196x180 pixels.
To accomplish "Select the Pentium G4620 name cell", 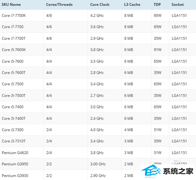I will coord(15,153).
